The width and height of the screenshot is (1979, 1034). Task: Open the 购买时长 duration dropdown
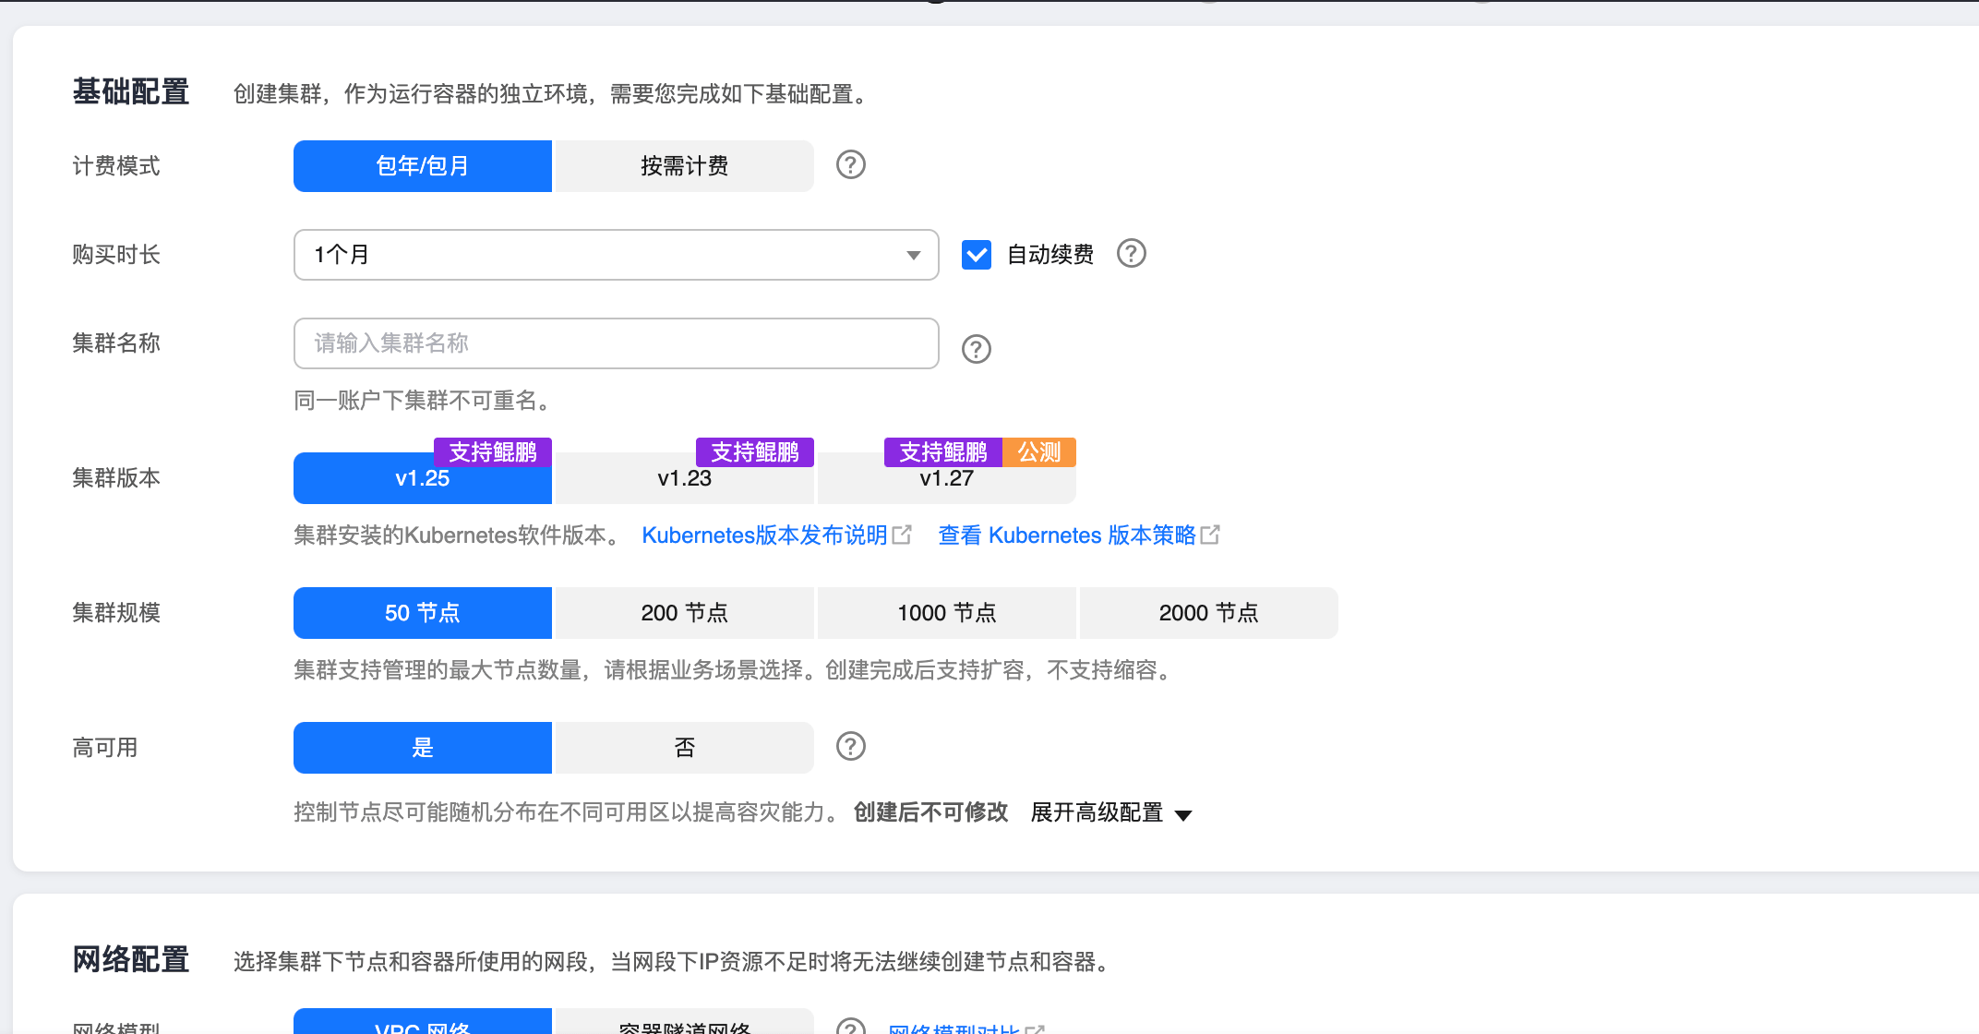point(616,254)
